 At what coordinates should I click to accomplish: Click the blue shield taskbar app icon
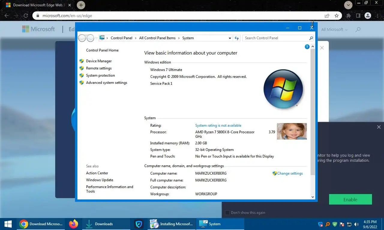[139, 224]
